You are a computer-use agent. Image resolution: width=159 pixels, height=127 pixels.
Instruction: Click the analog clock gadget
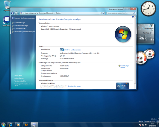coord(148,9)
